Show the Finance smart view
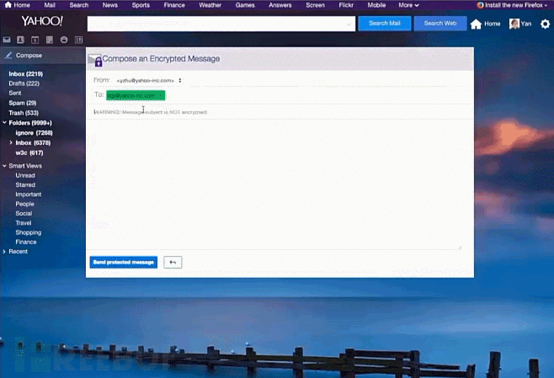554x378 pixels. click(x=26, y=242)
